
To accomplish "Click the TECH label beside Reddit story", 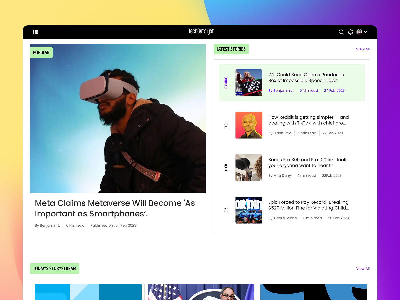I will [x=226, y=125].
